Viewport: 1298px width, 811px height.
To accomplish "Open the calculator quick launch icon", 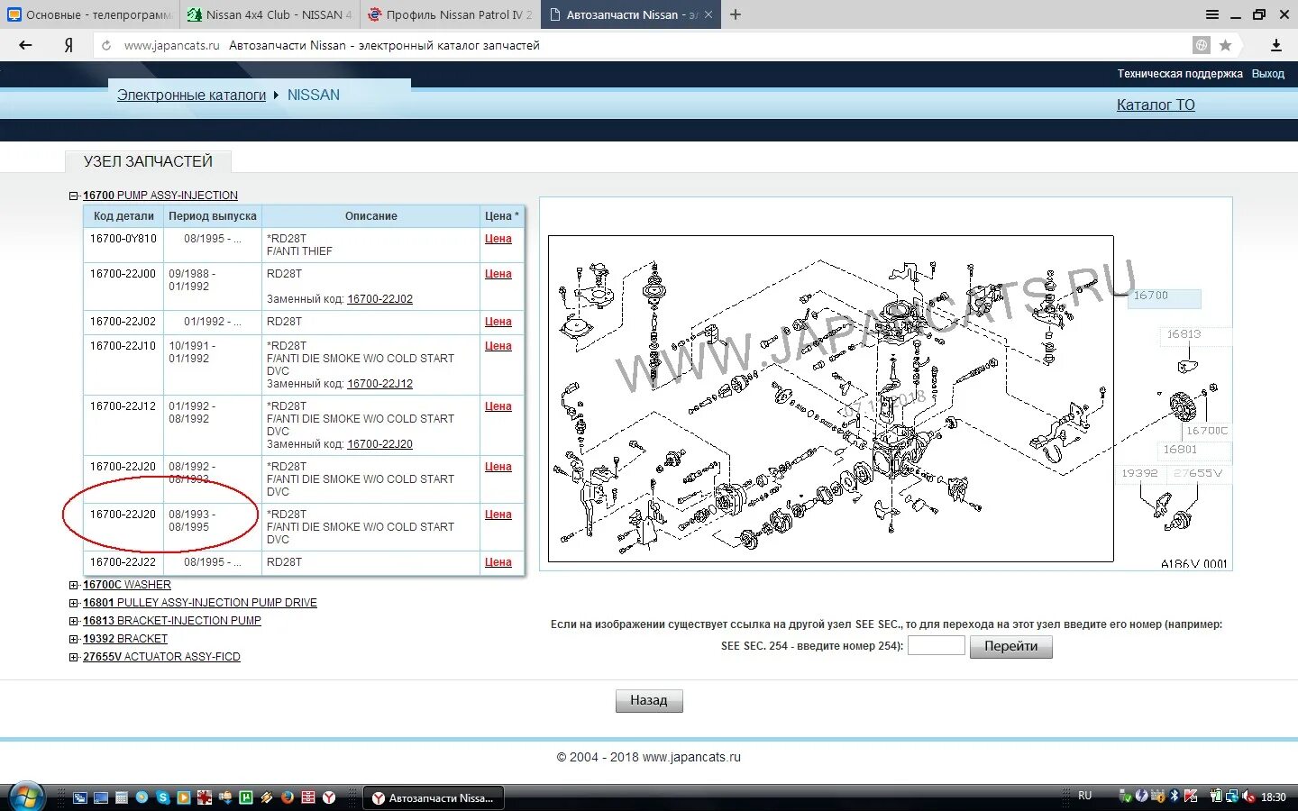I will [122, 797].
